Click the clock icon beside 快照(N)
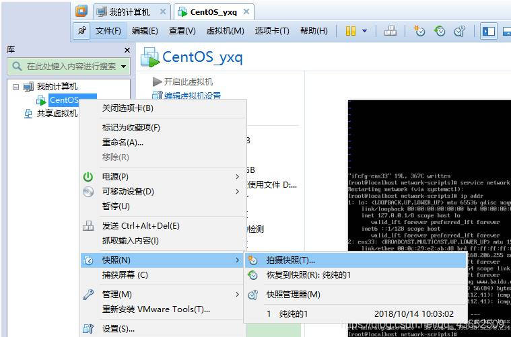 (x=88, y=260)
